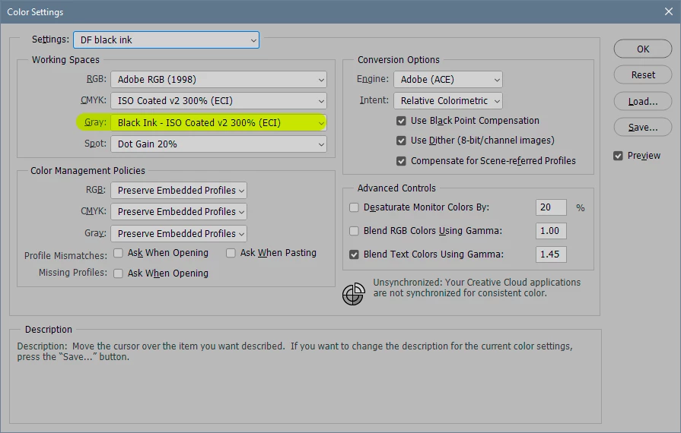The width and height of the screenshot is (681, 433).
Task: Toggle Compensate for Scene-referred Profiles
Action: pyautogui.click(x=401, y=161)
